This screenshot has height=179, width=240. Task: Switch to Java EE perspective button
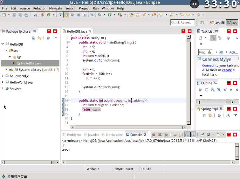217,23
